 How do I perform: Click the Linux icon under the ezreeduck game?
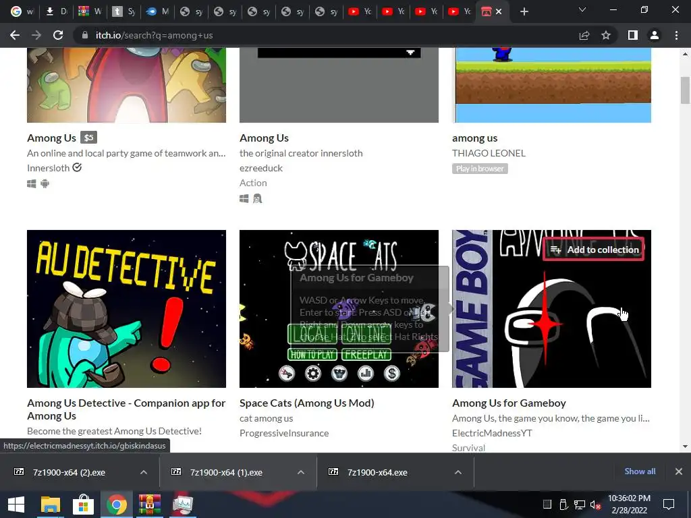pyautogui.click(x=257, y=199)
